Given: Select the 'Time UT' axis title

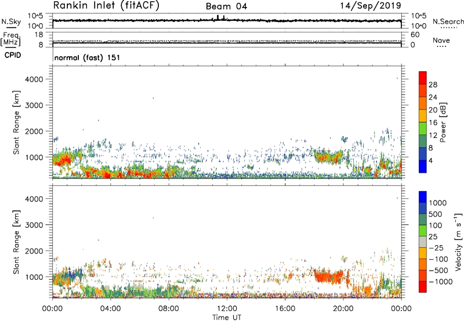Looking at the screenshot, I should click(x=227, y=317).
